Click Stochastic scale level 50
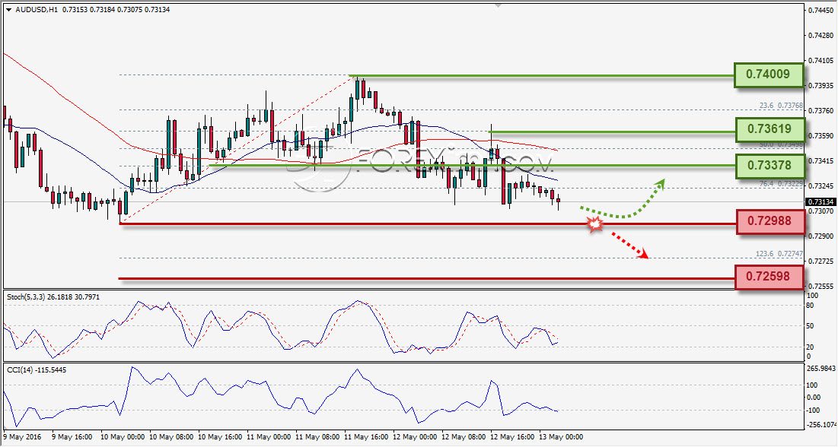838x447 pixels. click(x=810, y=326)
